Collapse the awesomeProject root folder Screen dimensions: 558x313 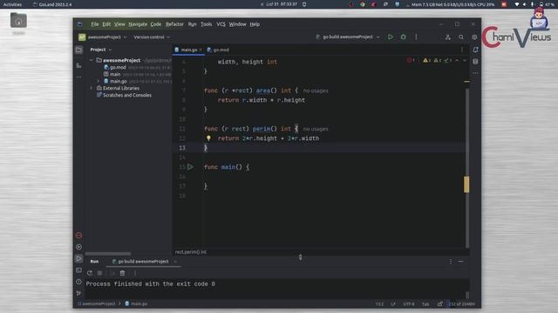(x=92, y=60)
